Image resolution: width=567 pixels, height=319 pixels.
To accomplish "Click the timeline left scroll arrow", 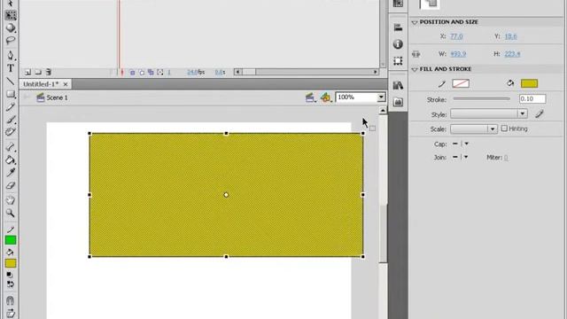I will [237, 72].
